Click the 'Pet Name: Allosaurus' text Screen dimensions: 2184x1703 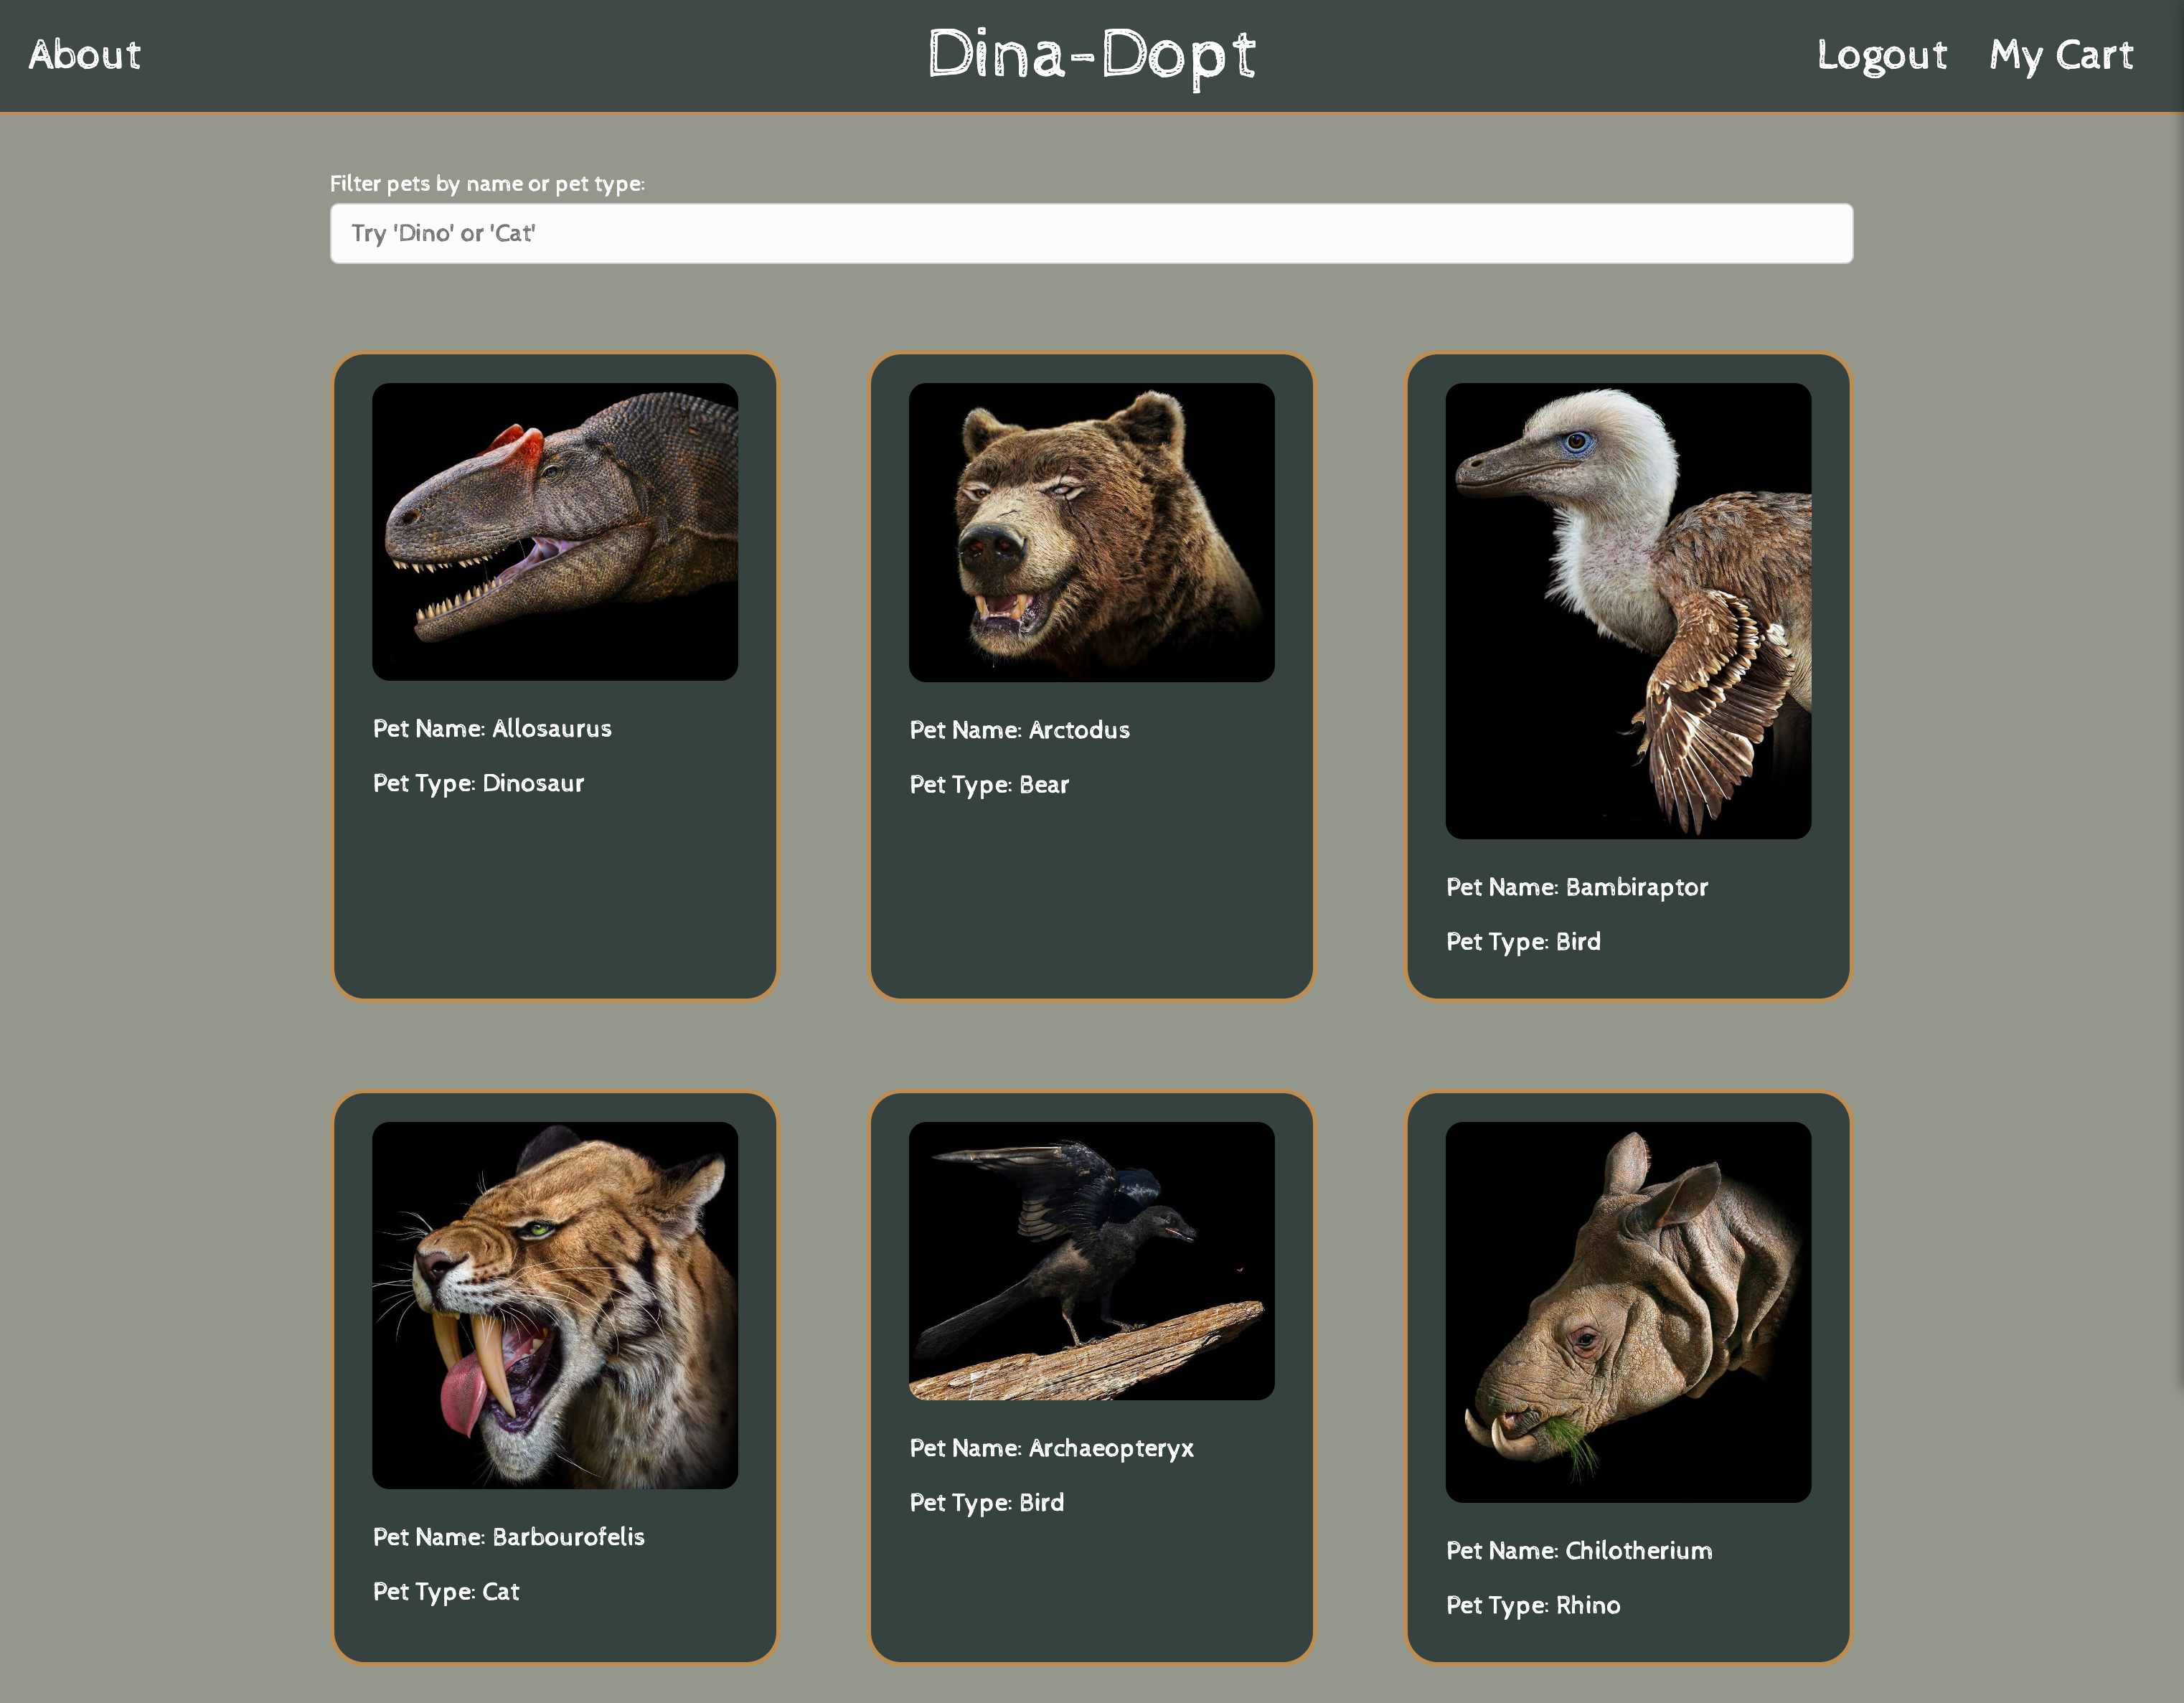coord(492,729)
